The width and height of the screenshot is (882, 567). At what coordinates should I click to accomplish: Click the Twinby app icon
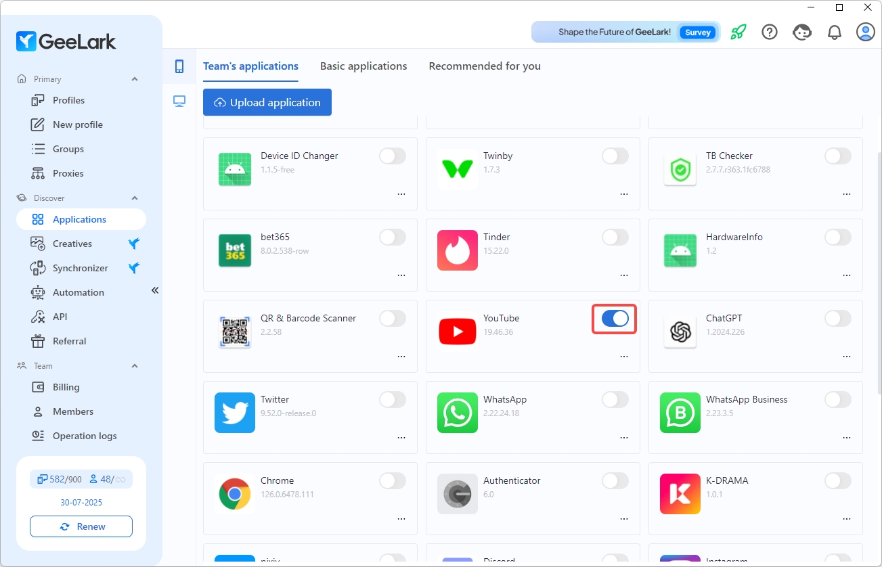[x=458, y=169]
